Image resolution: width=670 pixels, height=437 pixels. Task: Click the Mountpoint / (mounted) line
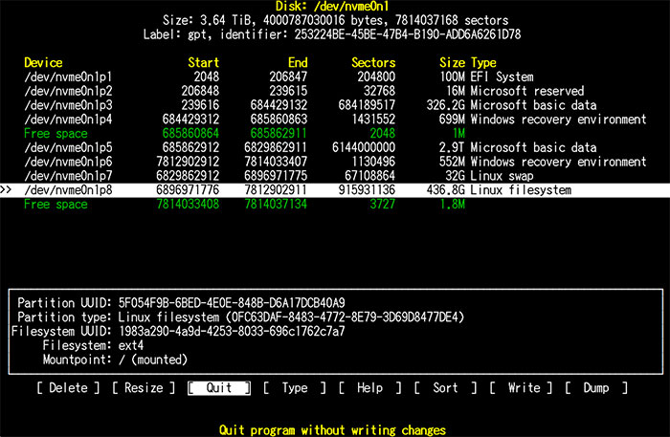pos(115,360)
